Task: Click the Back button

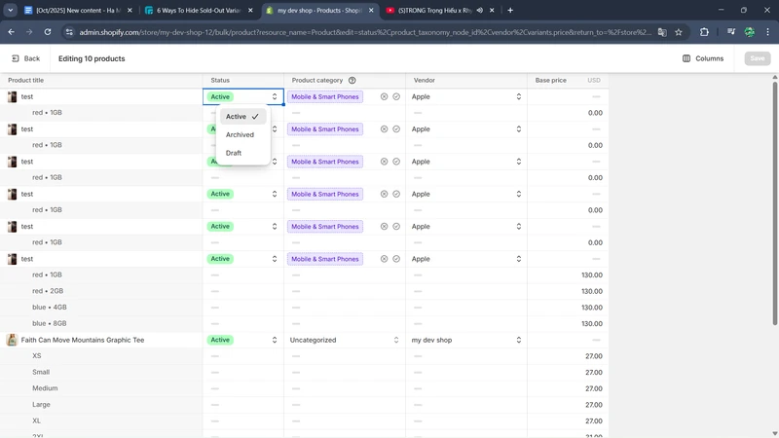Action: (25, 58)
